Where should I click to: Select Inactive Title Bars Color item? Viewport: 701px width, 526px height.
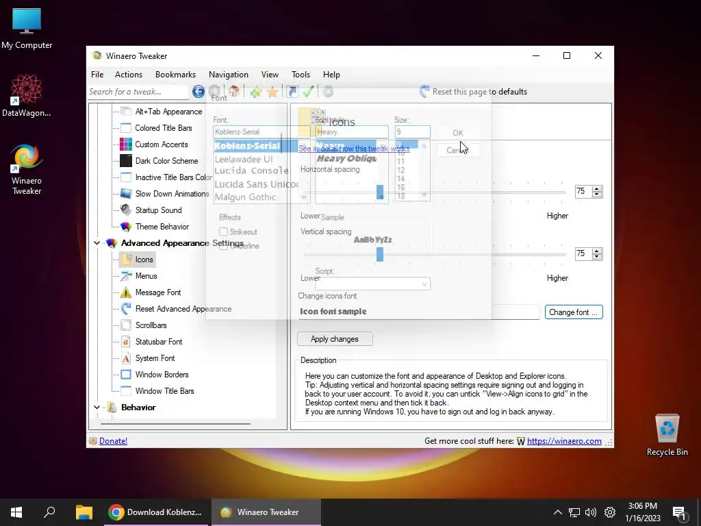click(173, 177)
